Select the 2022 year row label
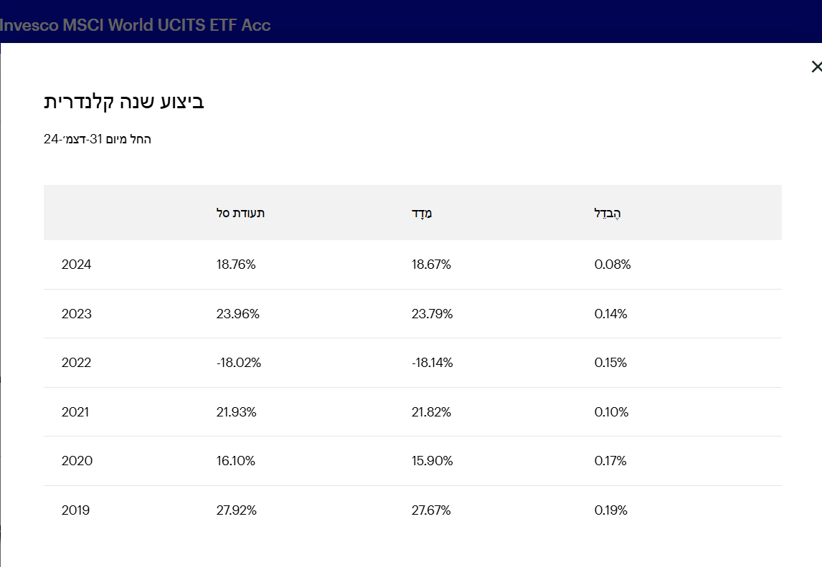This screenshot has width=822, height=567. pyautogui.click(x=77, y=363)
